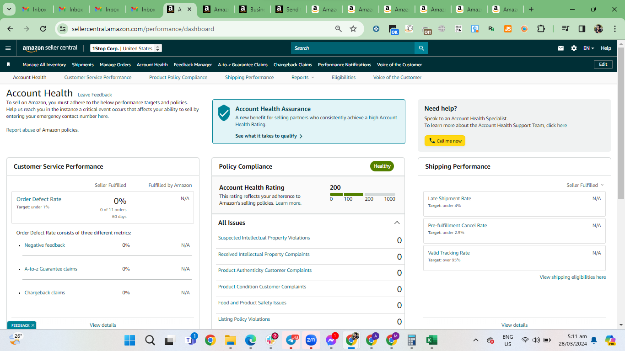Open the taskbar Calculator app
Screen dimensions: 625x351
pos(411,340)
